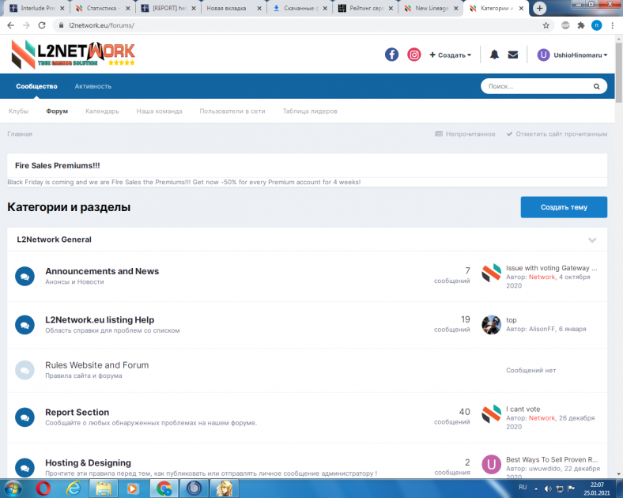Click the search magnifier icon

click(597, 86)
